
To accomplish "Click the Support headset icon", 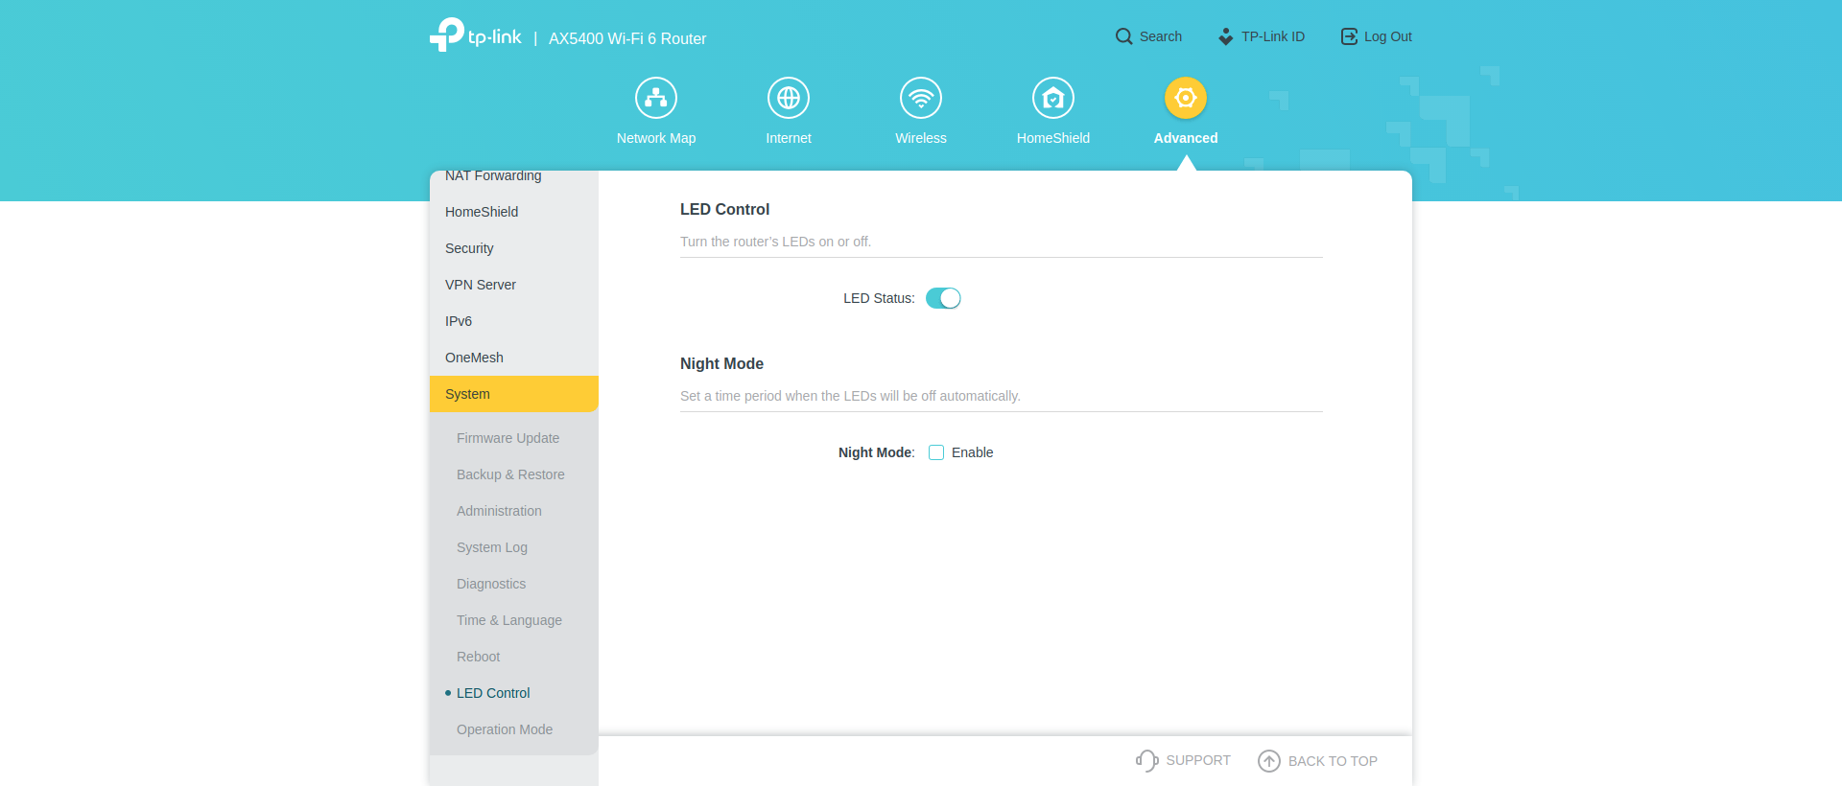I will [1146, 760].
